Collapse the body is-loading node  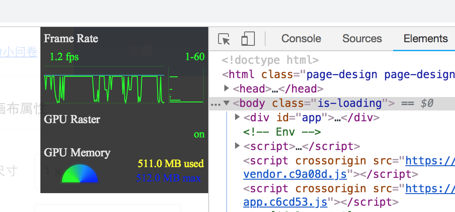point(227,103)
